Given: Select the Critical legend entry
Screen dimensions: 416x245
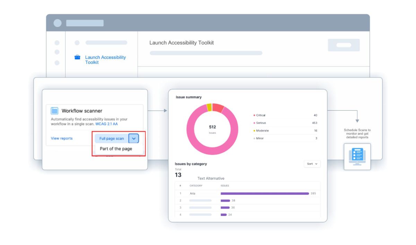Looking at the screenshot, I should pos(285,115).
